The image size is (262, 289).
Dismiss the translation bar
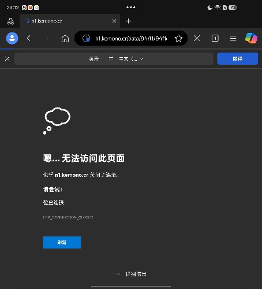click(7, 58)
